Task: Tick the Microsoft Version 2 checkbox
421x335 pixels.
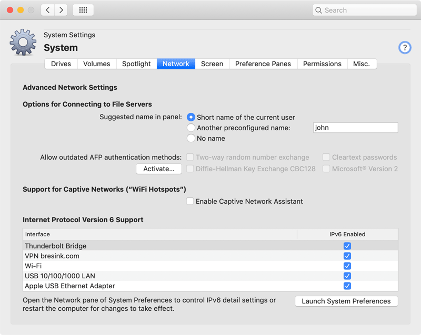Action: coord(326,169)
